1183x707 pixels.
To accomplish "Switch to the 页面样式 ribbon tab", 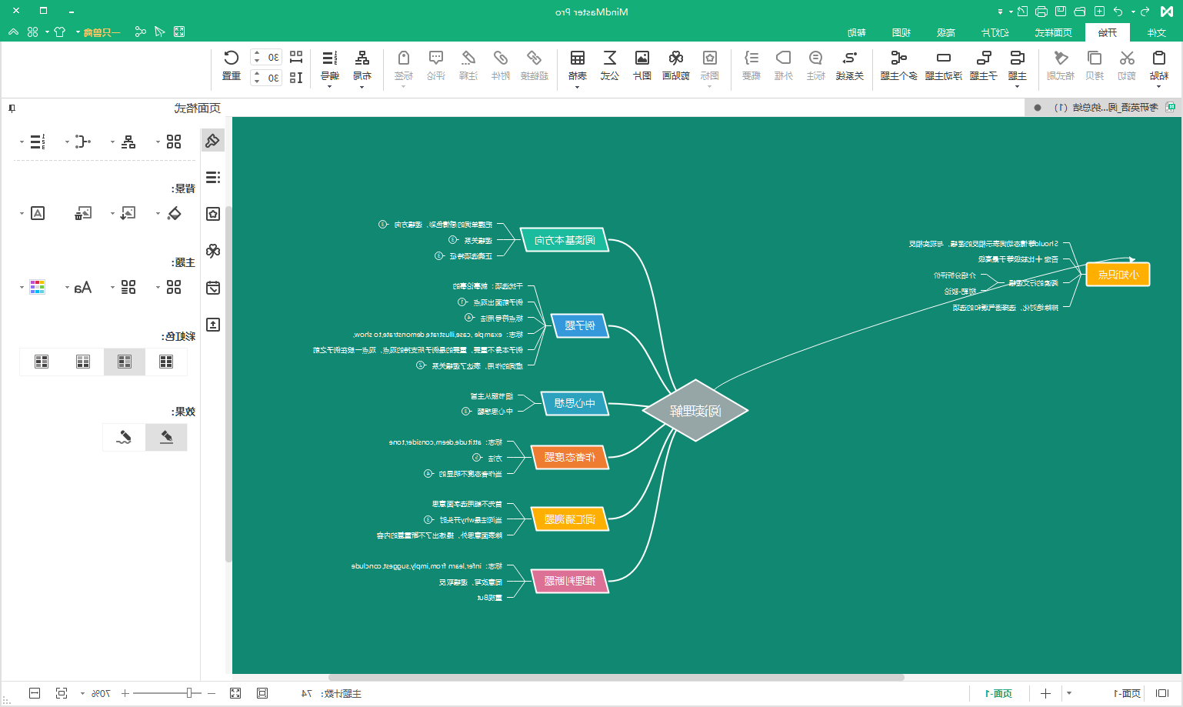I will [1053, 32].
